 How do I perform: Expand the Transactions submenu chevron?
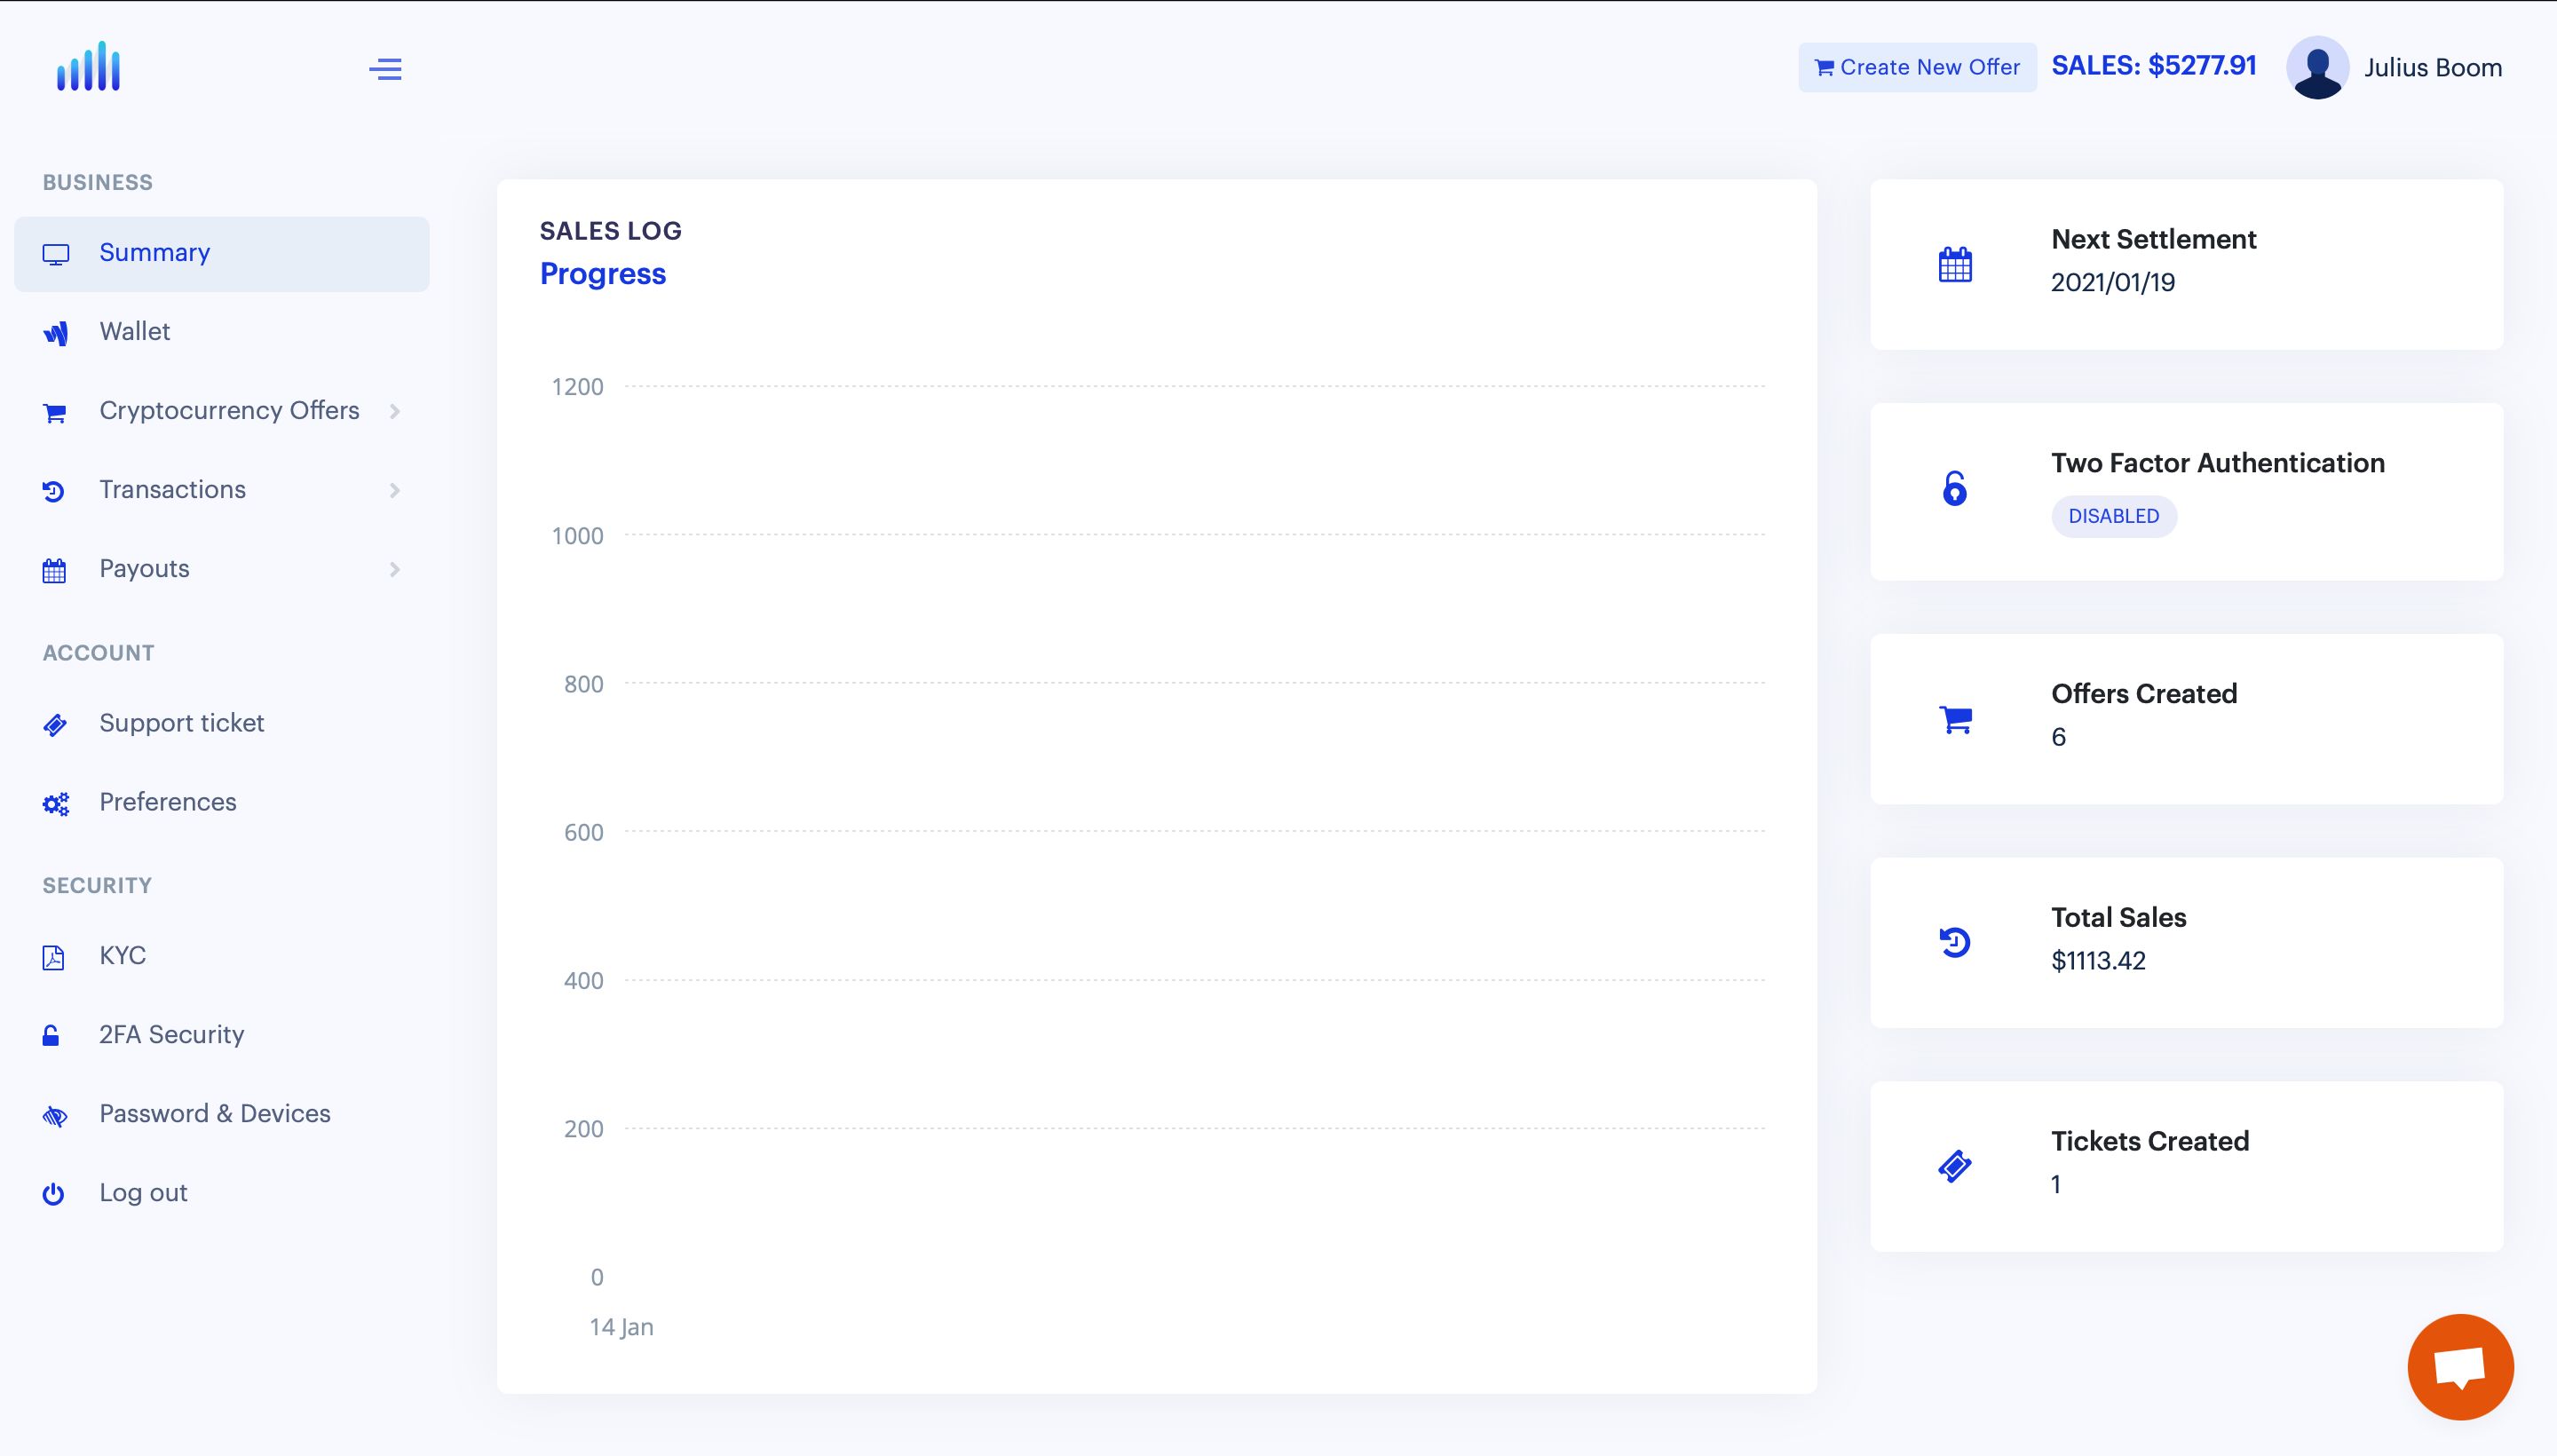tap(395, 490)
